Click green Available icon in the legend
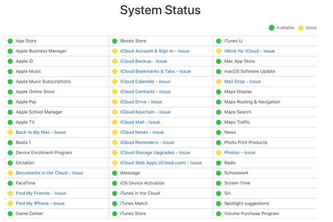Screen dimensions: 333x222 click(x=272, y=28)
